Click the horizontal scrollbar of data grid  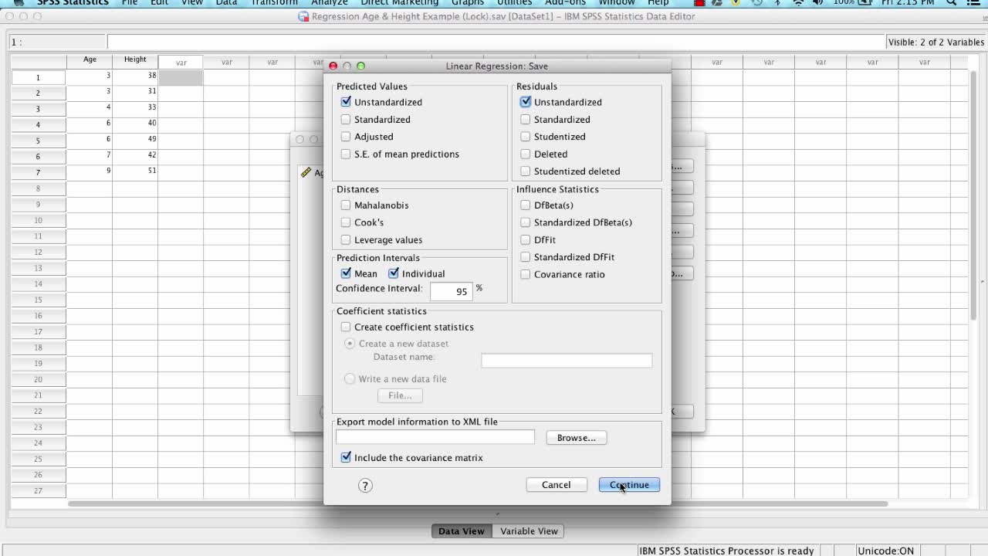coord(478,504)
